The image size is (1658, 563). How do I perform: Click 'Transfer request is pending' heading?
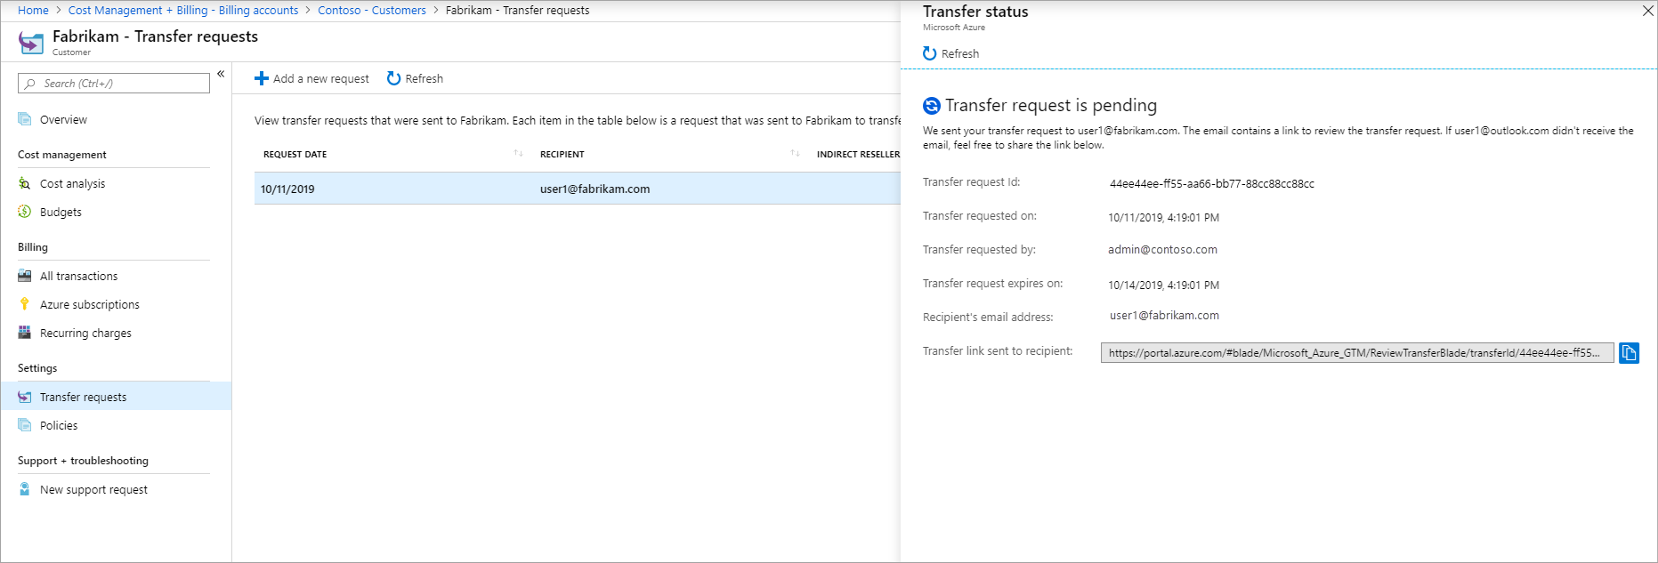coord(1050,106)
